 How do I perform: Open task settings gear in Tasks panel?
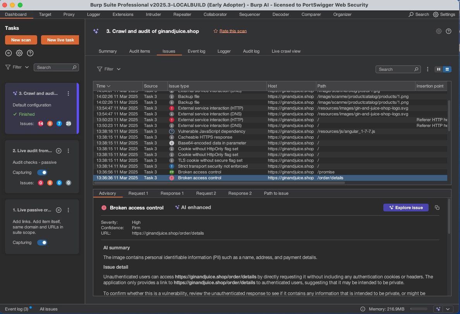19,53
